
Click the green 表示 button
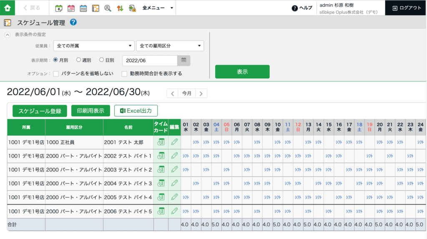pos(242,71)
